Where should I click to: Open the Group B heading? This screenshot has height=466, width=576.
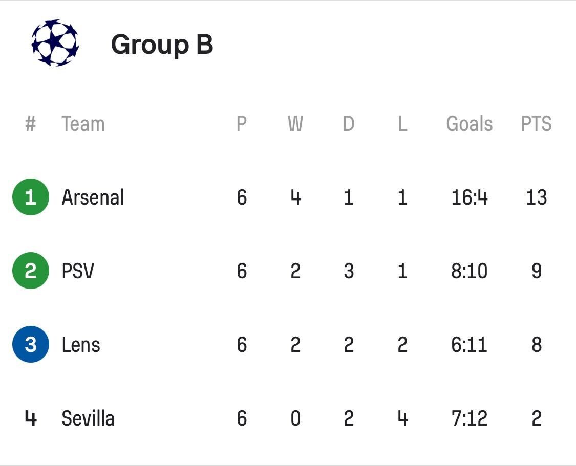coord(162,44)
